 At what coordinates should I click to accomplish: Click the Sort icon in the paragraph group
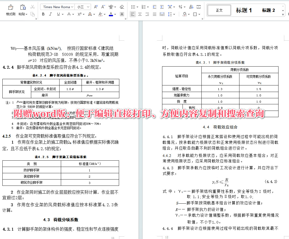click(191, 7)
